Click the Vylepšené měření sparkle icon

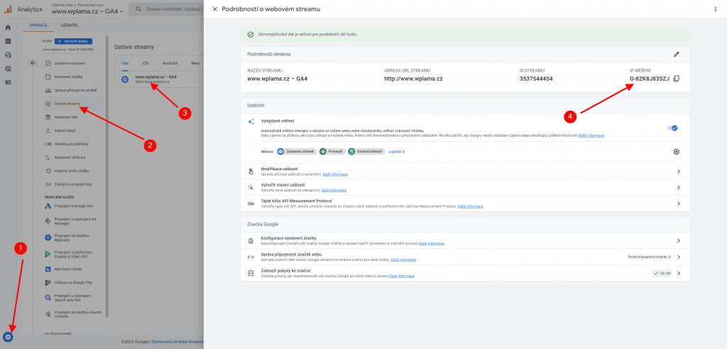point(251,121)
